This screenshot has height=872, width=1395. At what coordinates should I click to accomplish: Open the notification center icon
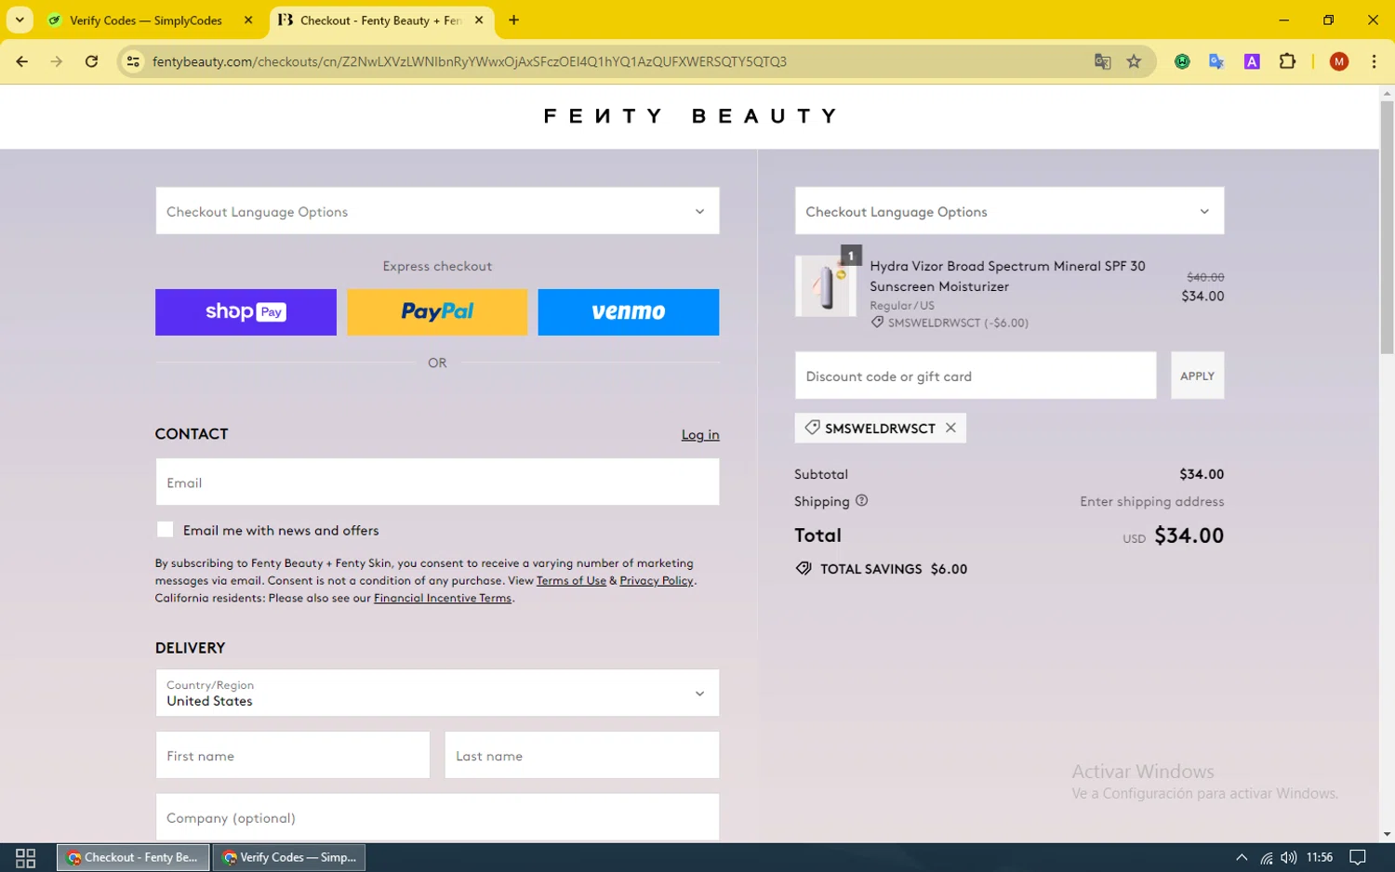click(x=1358, y=857)
